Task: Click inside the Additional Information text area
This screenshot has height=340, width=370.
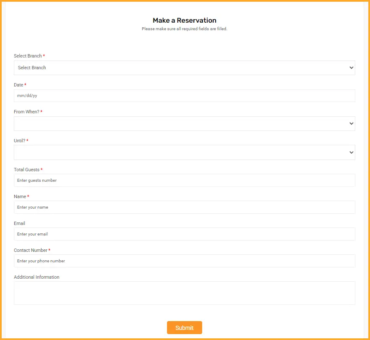Action: (184, 293)
